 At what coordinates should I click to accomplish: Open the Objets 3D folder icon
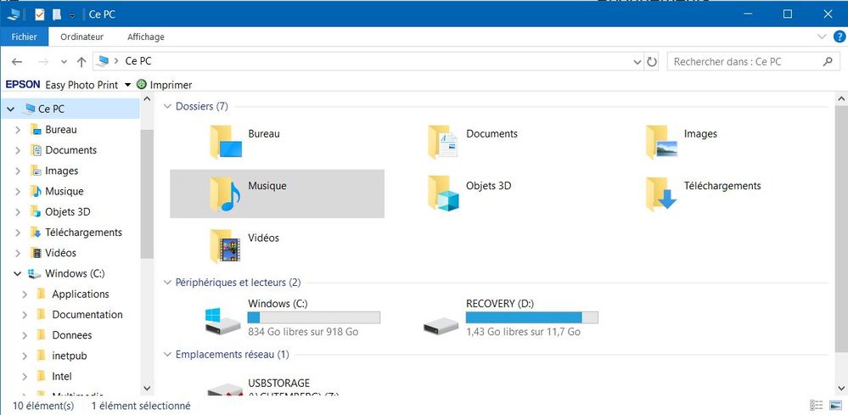443,194
